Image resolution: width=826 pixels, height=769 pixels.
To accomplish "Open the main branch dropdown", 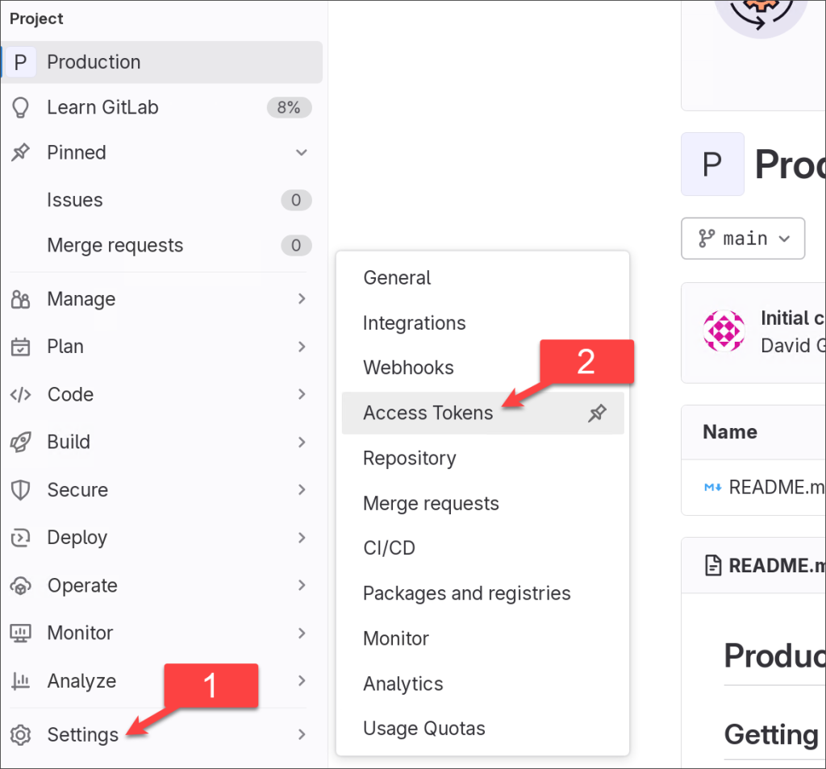I will 742,238.
